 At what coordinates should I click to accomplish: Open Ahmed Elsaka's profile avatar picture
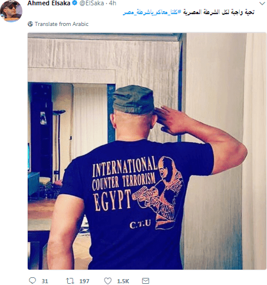click(11, 11)
